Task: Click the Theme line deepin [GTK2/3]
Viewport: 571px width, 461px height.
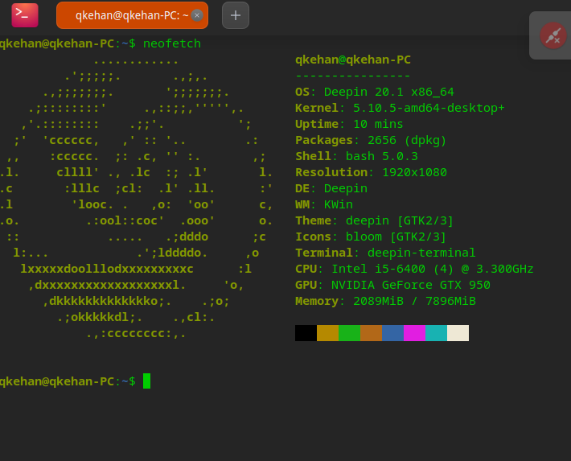Action: point(374,220)
